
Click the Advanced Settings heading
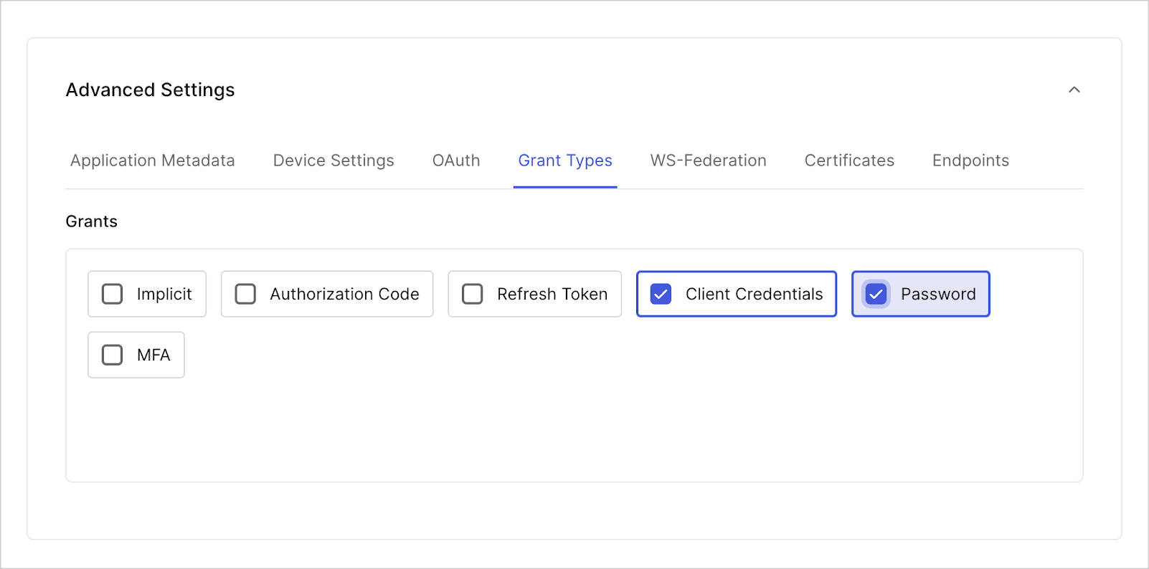(x=151, y=90)
